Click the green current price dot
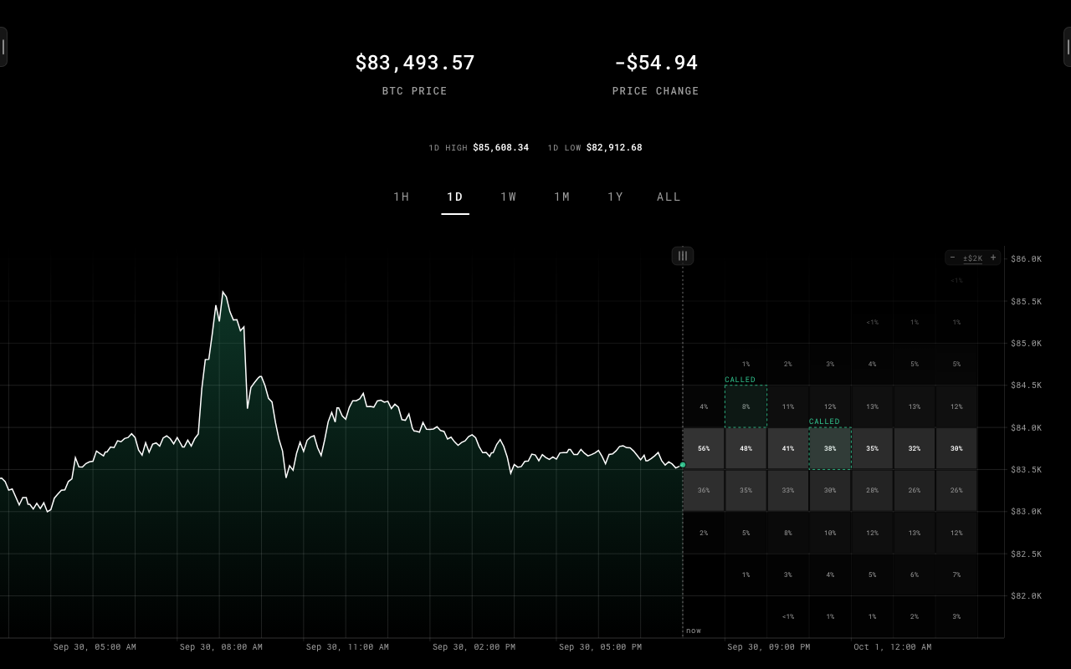 click(683, 464)
